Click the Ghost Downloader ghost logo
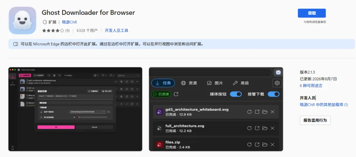Image resolution: width=356 pixels, height=157 pixels. point(22,20)
